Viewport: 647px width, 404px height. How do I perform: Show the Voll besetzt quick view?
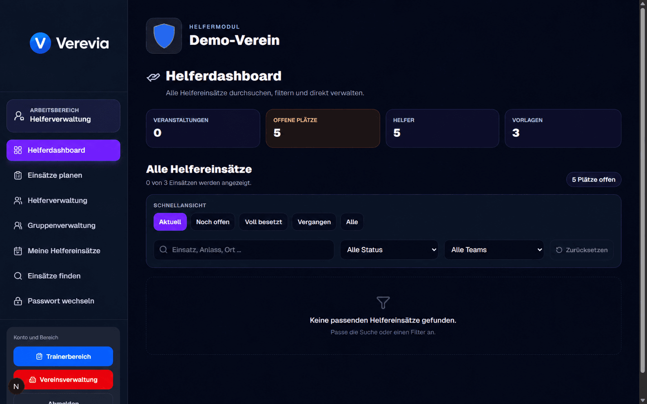(264, 222)
